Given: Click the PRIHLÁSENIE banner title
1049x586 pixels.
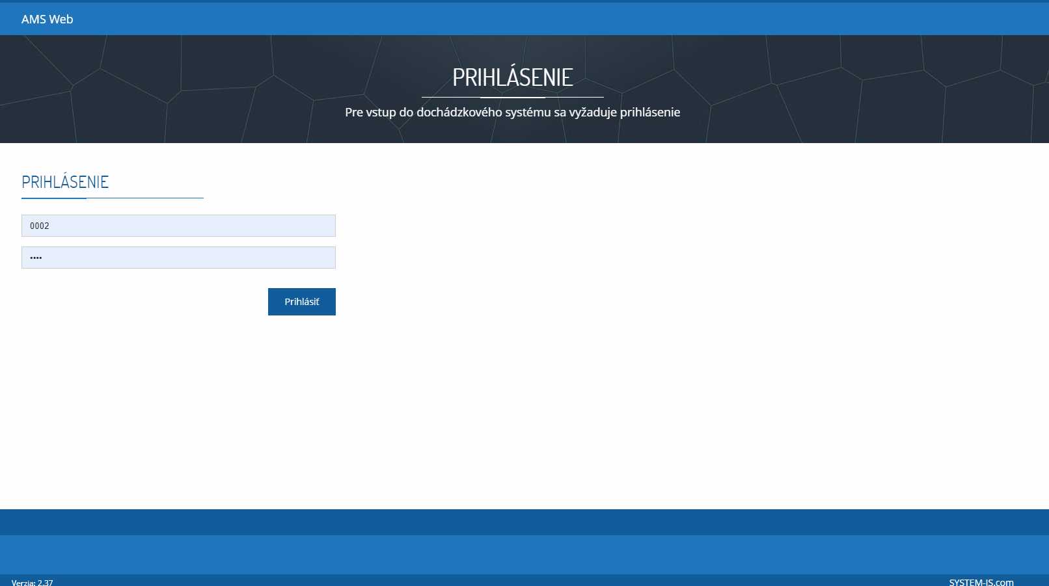Looking at the screenshot, I should (x=513, y=77).
